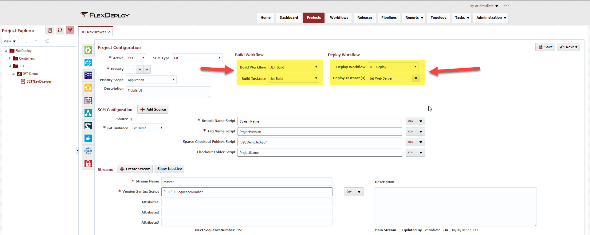Open the Deploy Instance(s) dropdown arrow

click(x=416, y=78)
